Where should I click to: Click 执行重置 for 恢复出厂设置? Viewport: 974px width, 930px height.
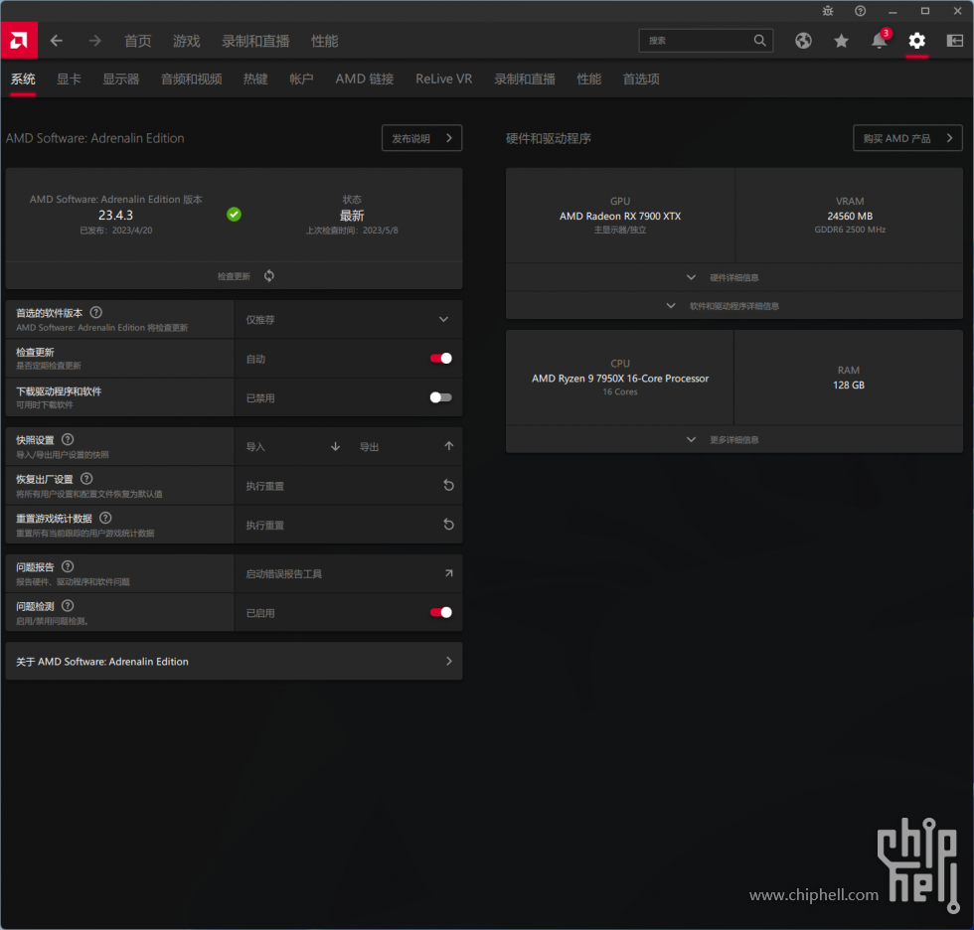(264, 486)
